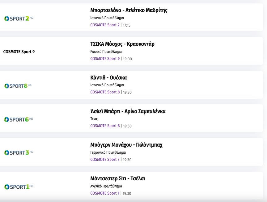Click the COSMOTE Sport 9 channel label
The image size is (267, 202).
click(19, 52)
